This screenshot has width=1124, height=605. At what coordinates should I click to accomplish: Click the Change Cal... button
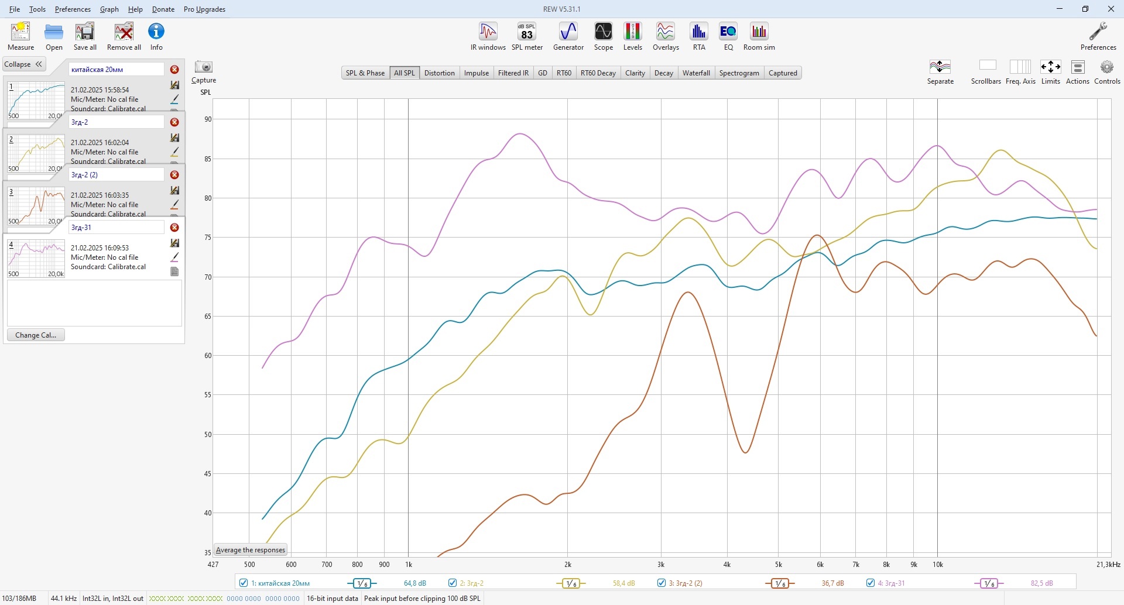point(36,335)
